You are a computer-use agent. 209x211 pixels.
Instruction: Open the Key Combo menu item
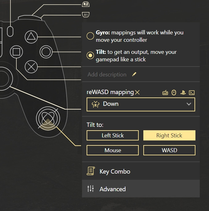141,171
